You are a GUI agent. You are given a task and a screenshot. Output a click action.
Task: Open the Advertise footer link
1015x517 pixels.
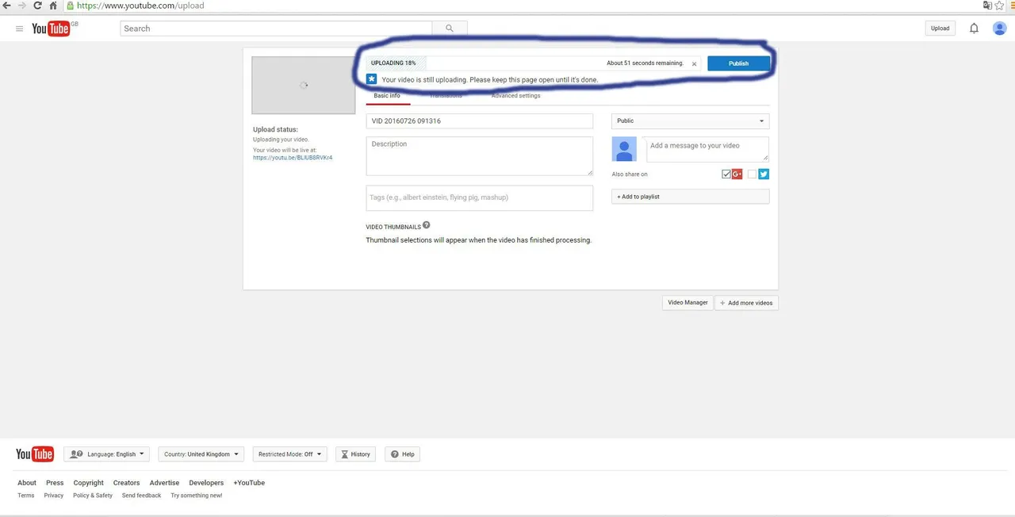click(164, 483)
